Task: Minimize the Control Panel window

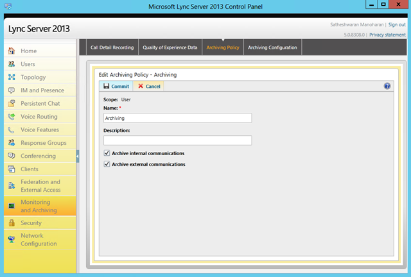Action: point(371,4)
